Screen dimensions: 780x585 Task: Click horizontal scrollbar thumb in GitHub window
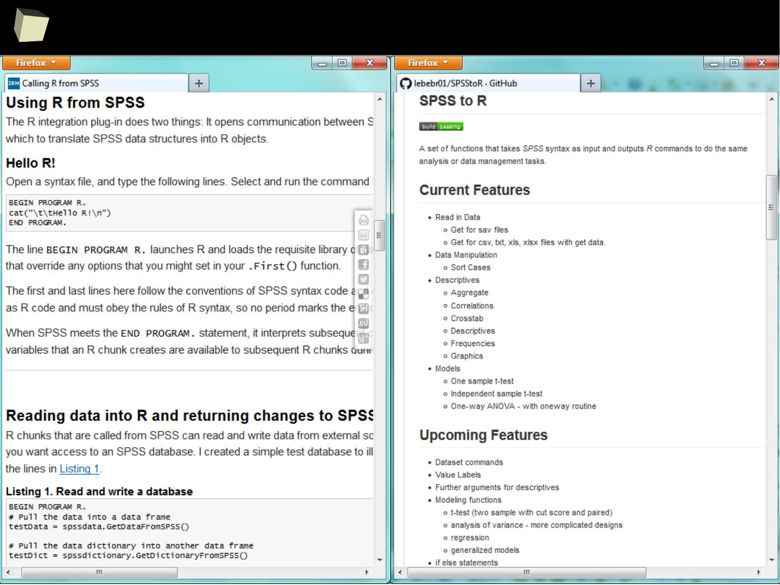[527, 572]
